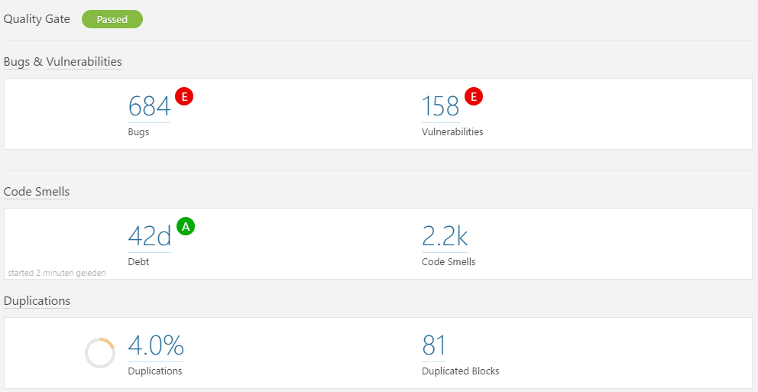Click the Vulnerabilities label beneath 158
The image size is (758, 392).
(452, 131)
